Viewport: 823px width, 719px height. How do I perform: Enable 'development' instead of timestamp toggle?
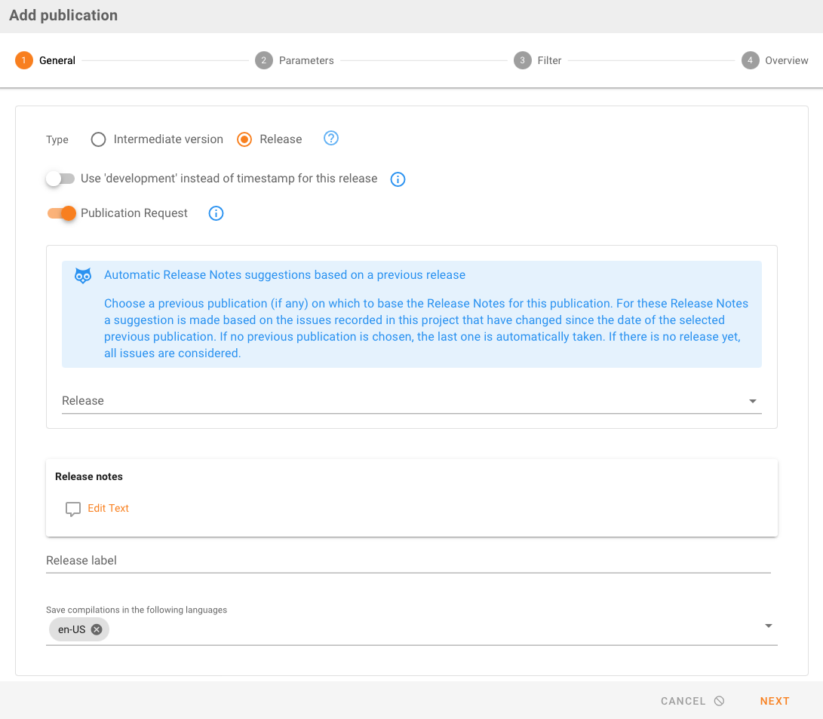[60, 179]
